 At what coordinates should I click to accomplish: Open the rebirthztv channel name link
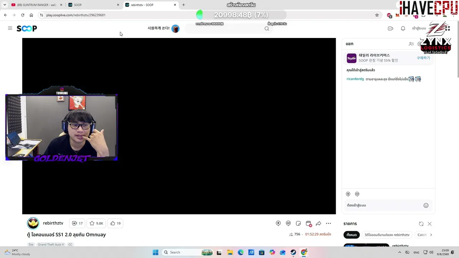coord(53,223)
